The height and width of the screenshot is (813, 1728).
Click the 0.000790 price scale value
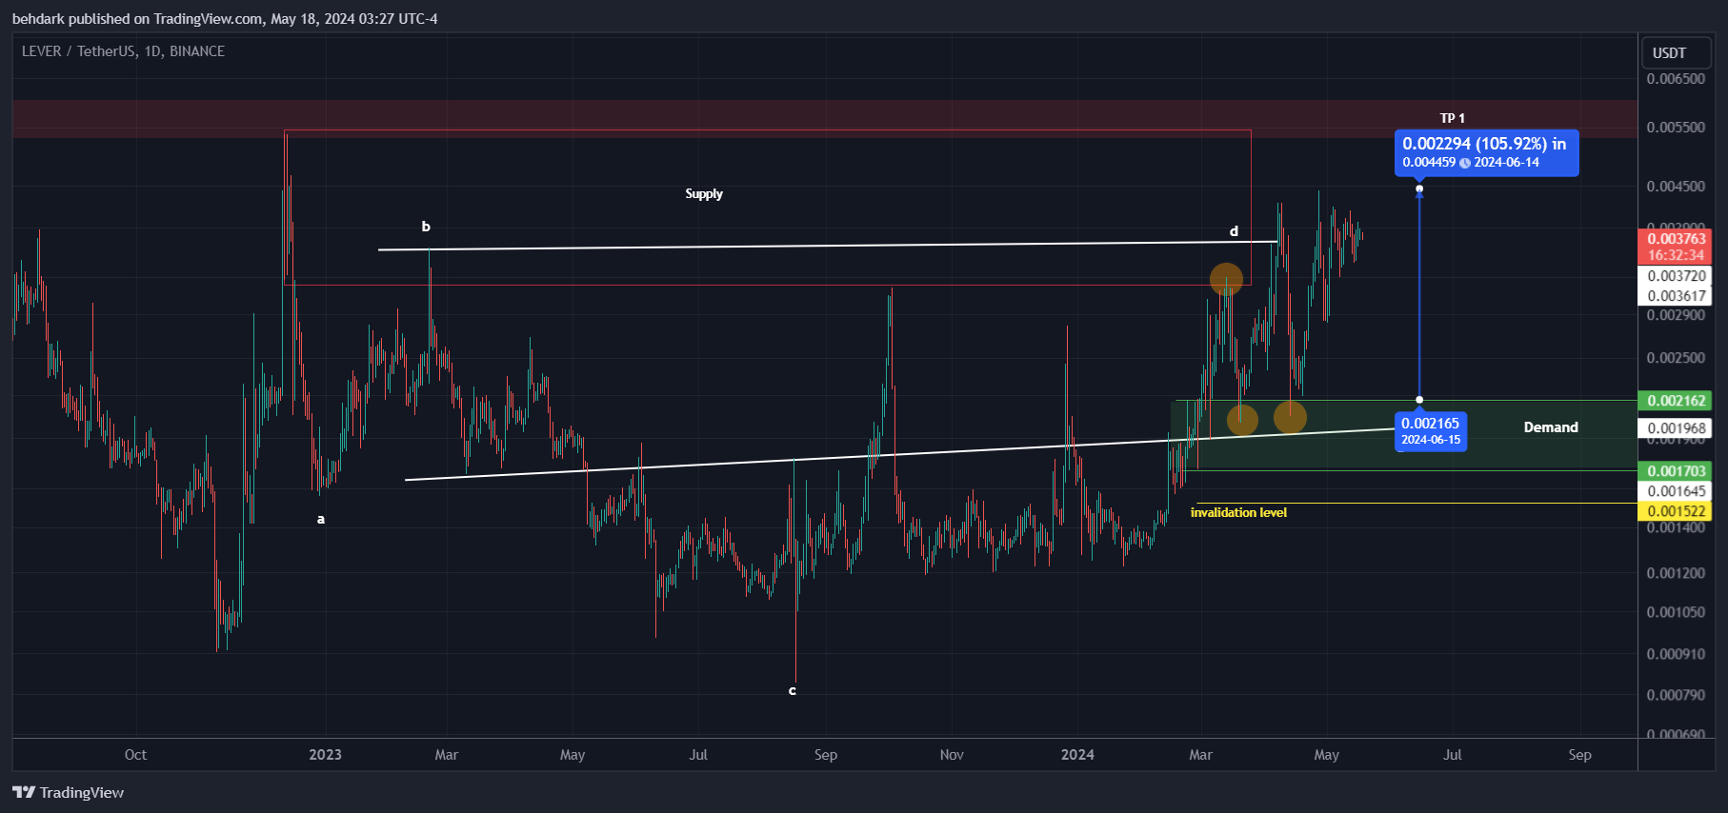(x=1676, y=695)
